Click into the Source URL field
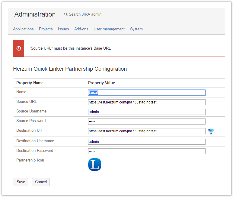The image size is (233, 197). point(147,102)
